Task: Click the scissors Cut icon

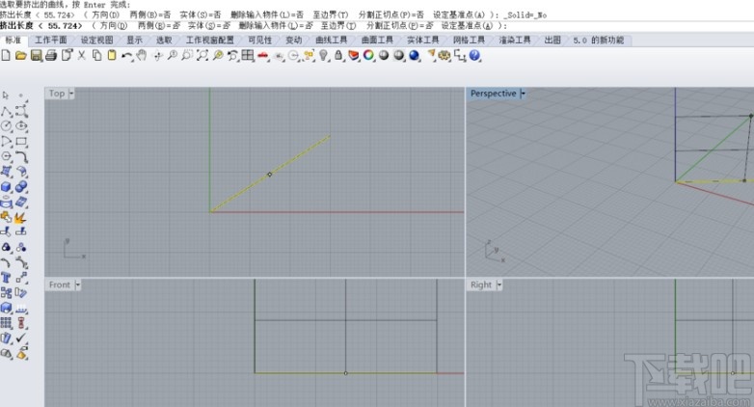Action: pos(82,55)
